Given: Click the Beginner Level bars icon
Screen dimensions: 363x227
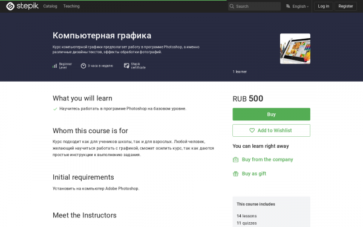Looking at the screenshot, I should tap(54, 66).
